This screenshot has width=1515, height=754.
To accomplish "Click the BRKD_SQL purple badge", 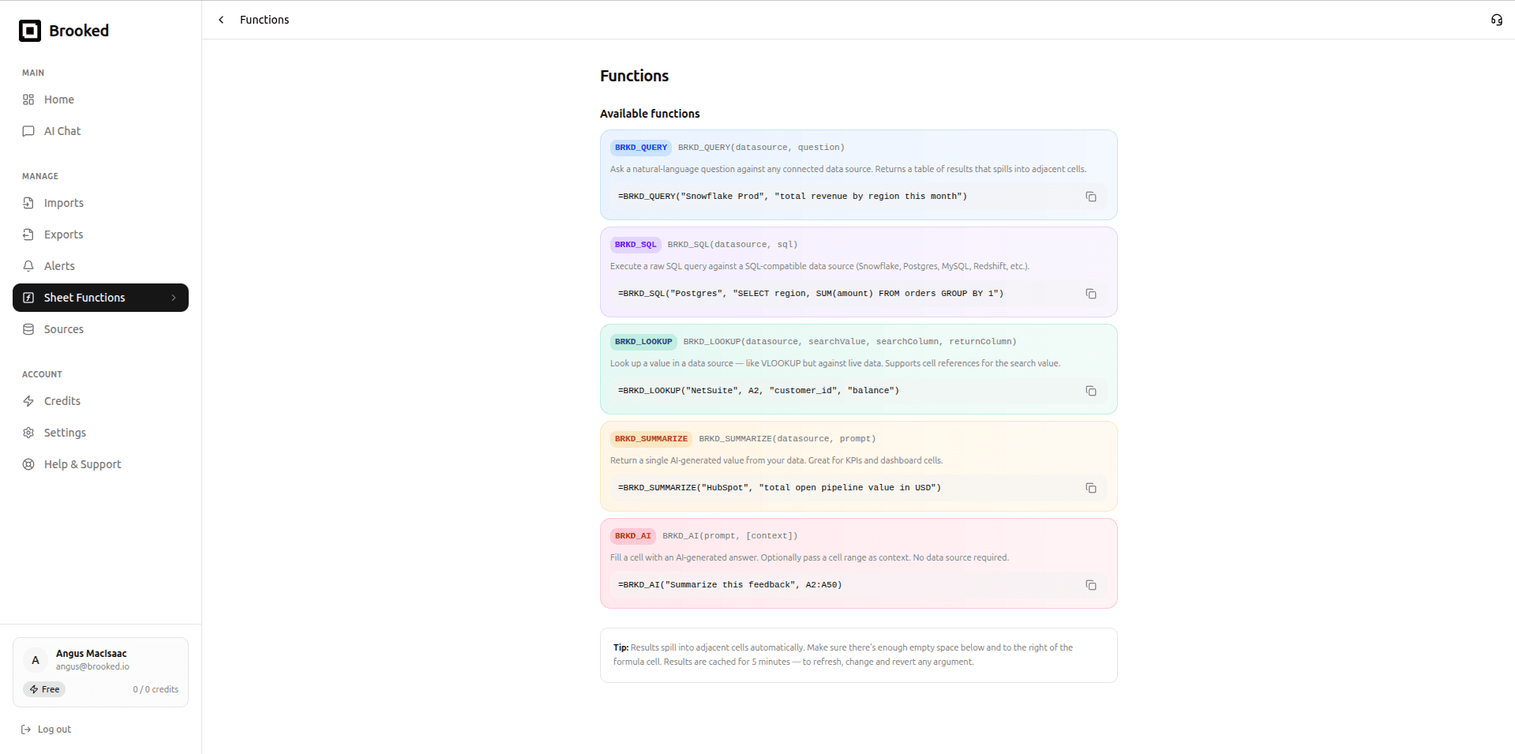I will click(x=636, y=245).
